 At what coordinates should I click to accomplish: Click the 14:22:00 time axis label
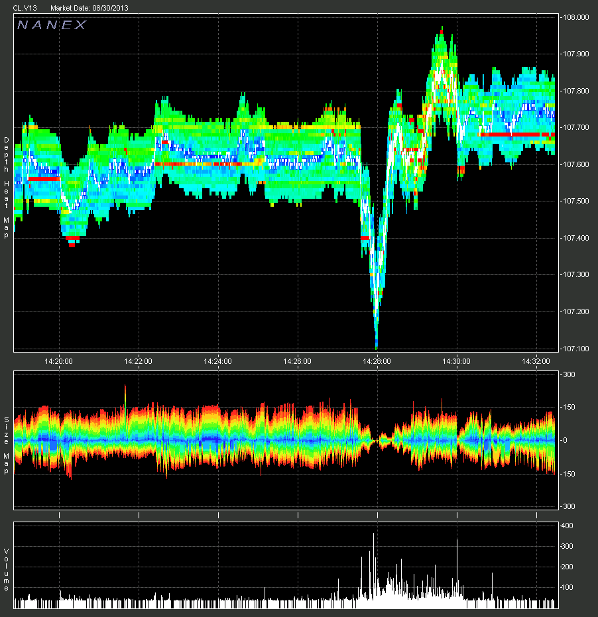pos(138,361)
